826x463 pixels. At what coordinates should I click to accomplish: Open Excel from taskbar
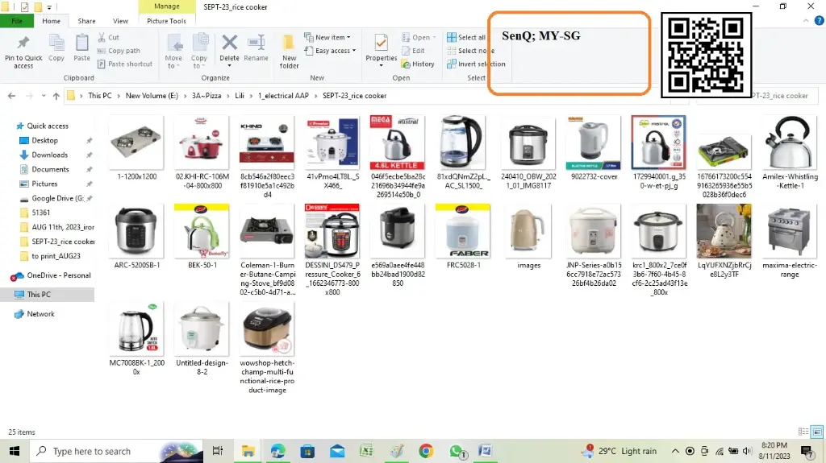pyautogui.click(x=367, y=451)
